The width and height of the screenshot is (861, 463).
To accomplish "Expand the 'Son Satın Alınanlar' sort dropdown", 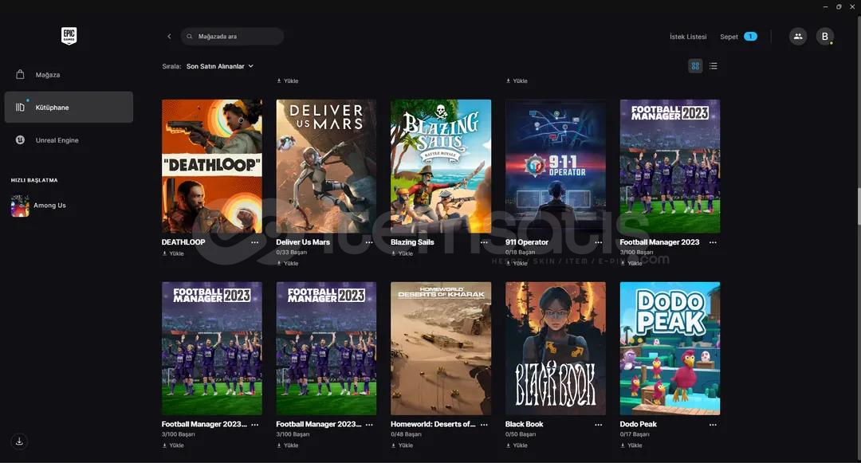I will [x=220, y=66].
